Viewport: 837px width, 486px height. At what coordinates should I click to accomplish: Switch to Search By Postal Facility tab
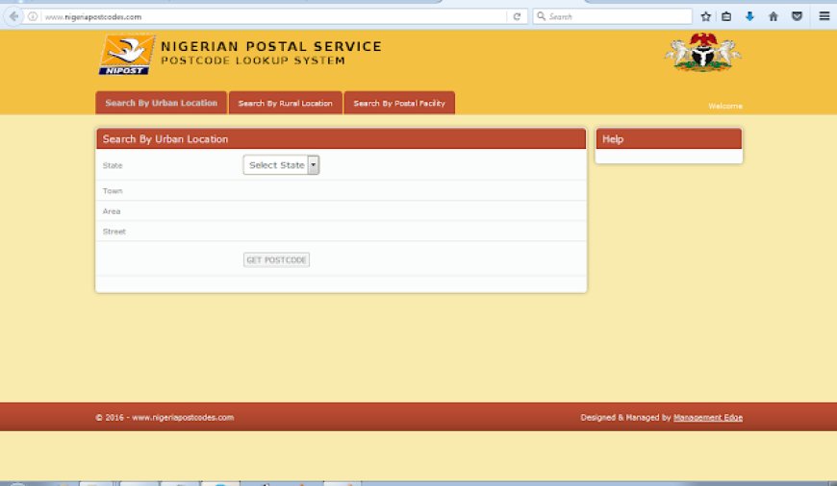pos(399,103)
